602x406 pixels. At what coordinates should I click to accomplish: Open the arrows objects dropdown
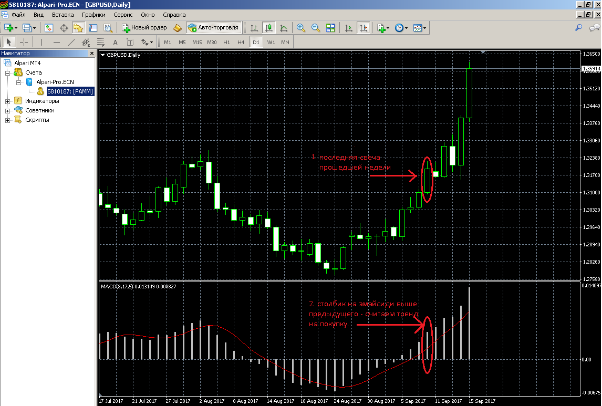click(x=147, y=42)
